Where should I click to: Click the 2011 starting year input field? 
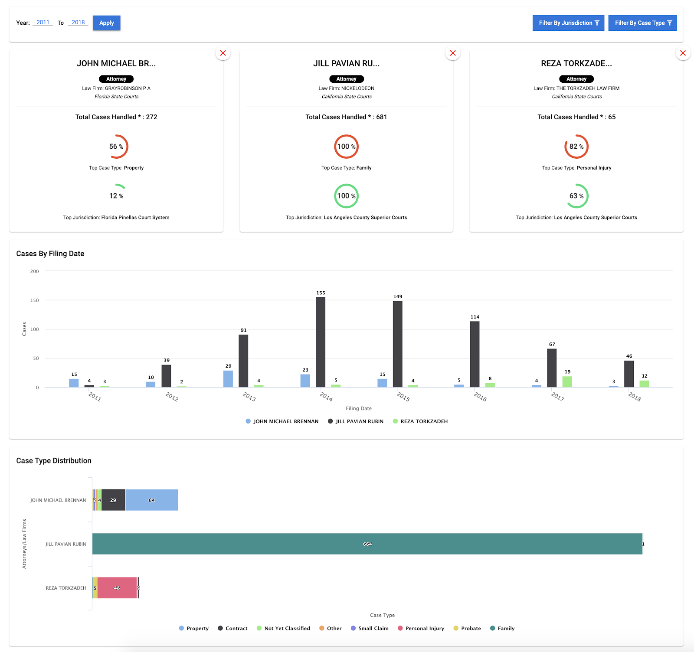tap(42, 23)
